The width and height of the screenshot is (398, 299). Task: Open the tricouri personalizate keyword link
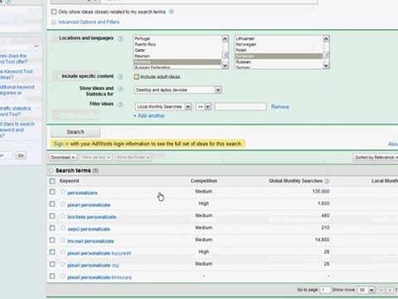pos(90,241)
